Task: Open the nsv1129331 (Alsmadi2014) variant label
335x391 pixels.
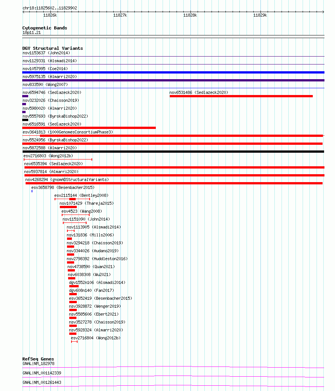Action: click(50, 61)
